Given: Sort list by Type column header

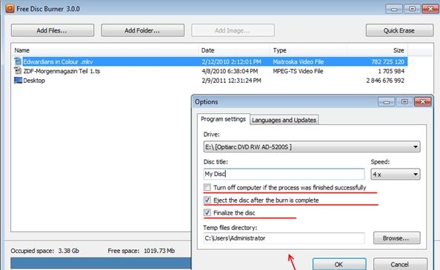Looking at the screenshot, I should [x=280, y=50].
